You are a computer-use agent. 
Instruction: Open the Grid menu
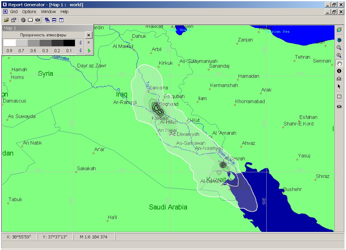click(14, 12)
